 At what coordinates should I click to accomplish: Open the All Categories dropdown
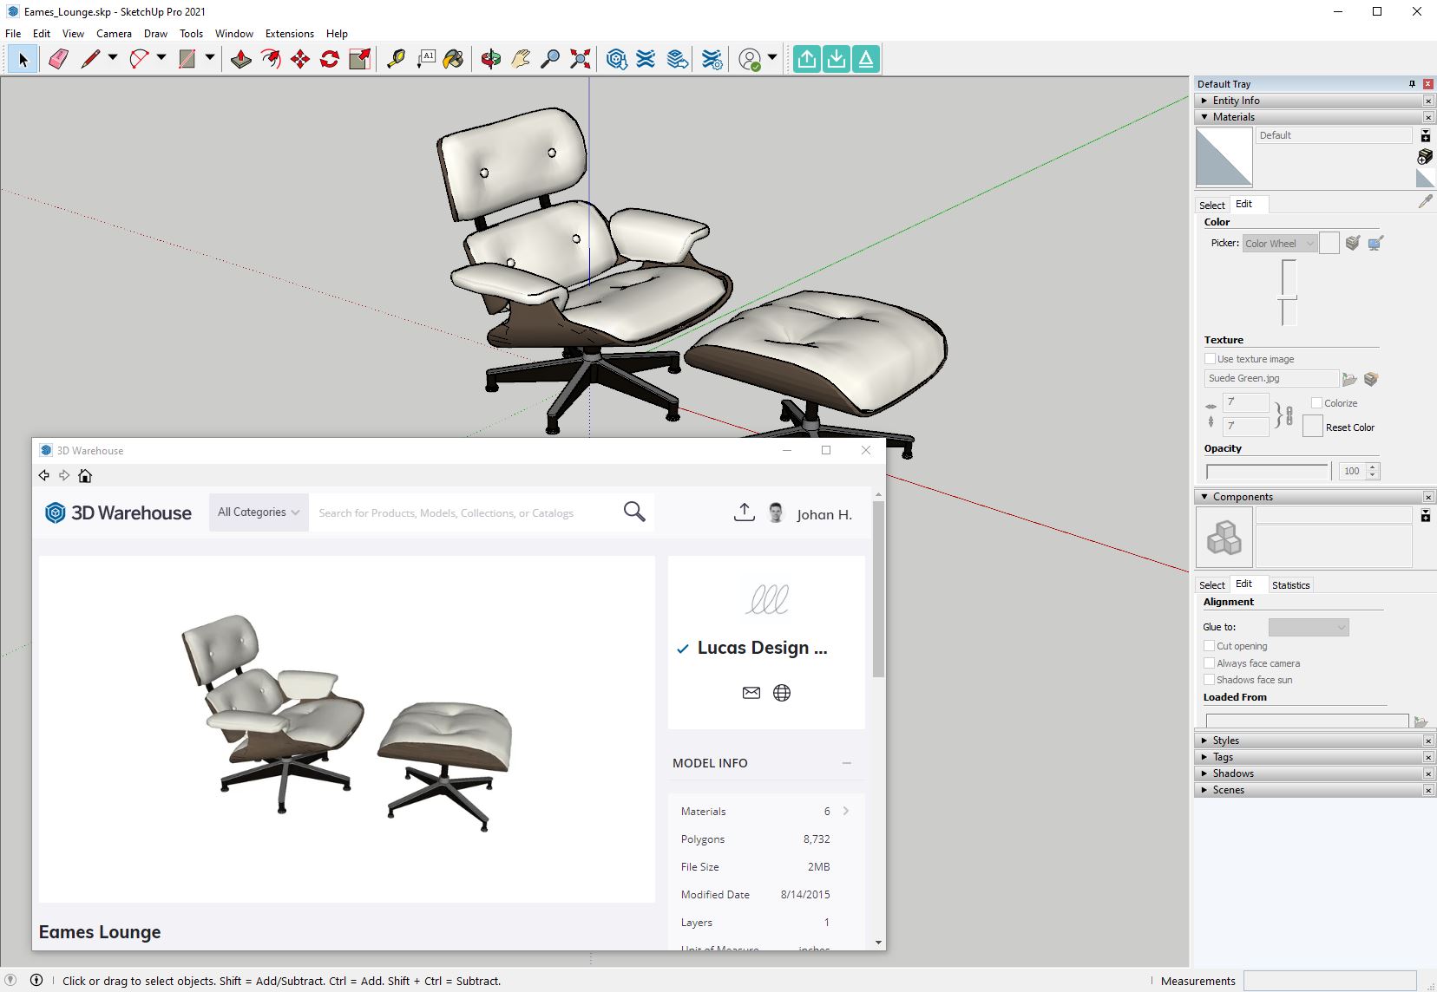click(x=259, y=512)
